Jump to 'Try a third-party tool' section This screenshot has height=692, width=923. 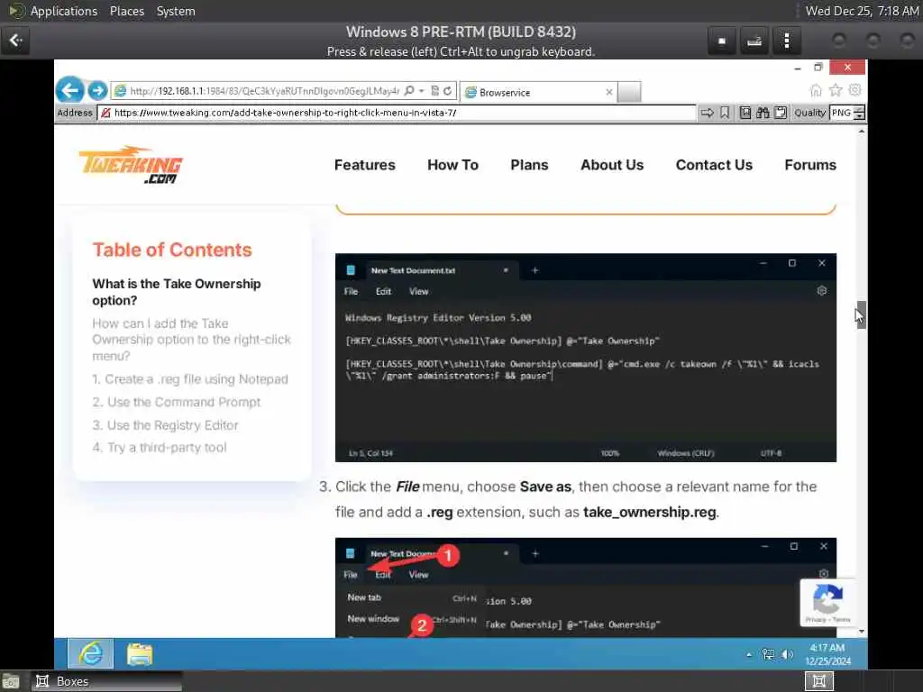pos(160,447)
